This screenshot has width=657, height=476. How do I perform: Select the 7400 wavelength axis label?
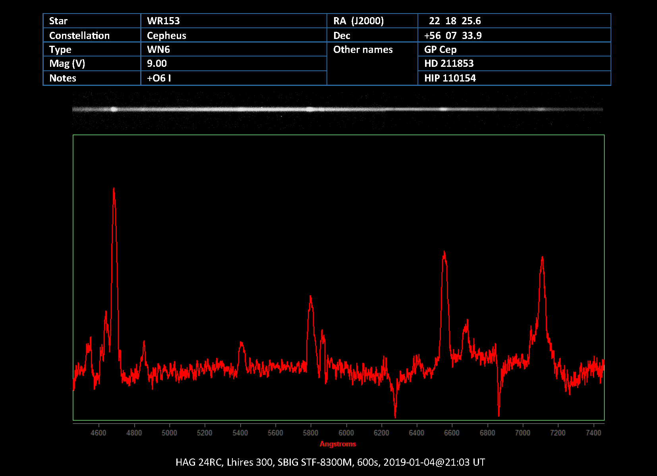[x=593, y=433]
